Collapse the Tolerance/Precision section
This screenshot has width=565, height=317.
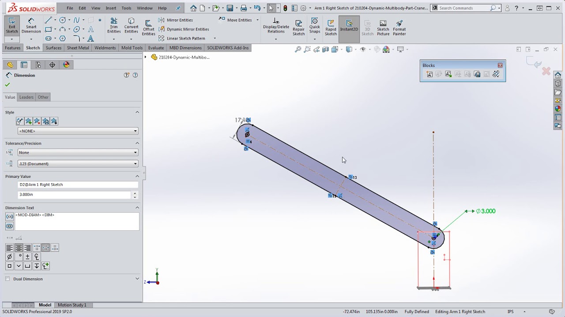click(x=137, y=143)
